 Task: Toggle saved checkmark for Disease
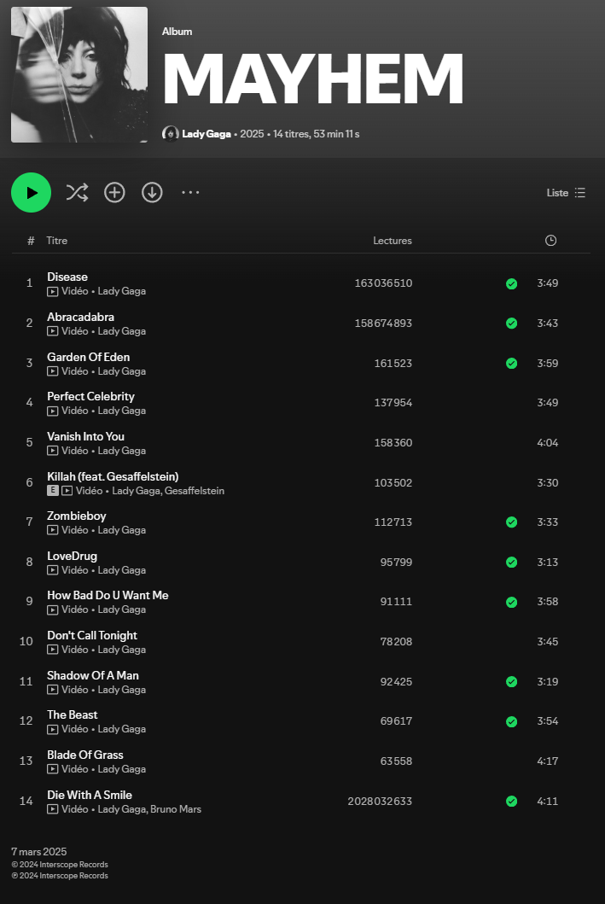[x=511, y=283]
